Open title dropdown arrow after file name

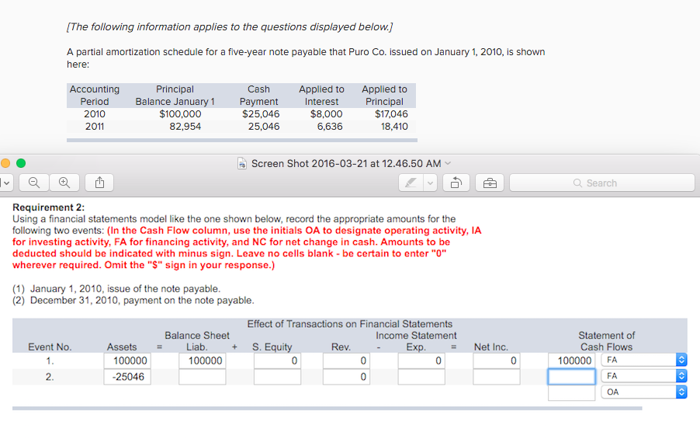pyautogui.click(x=449, y=163)
